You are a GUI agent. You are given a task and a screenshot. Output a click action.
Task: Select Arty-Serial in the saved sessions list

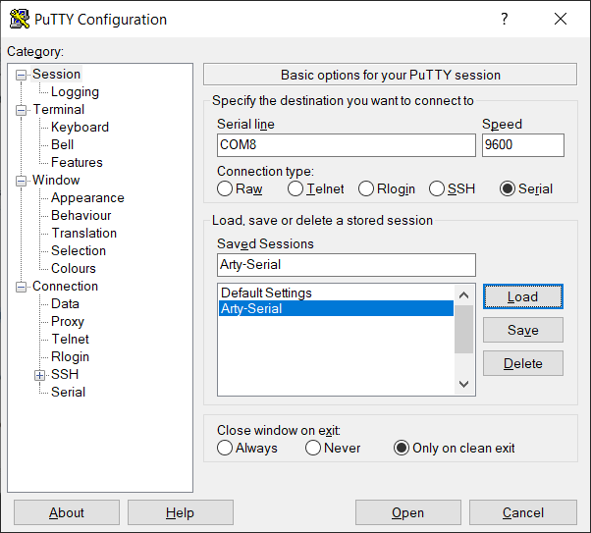[x=336, y=308]
